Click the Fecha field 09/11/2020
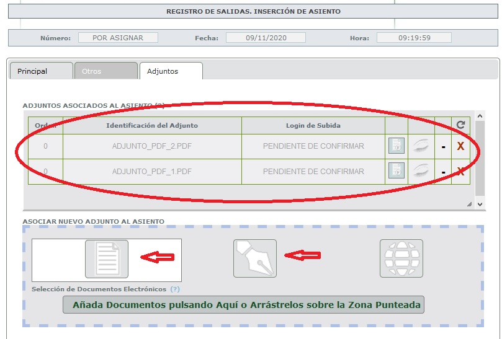 click(x=266, y=38)
